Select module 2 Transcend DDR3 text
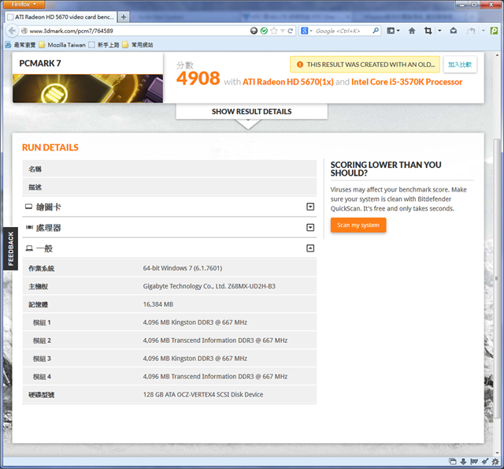The width and height of the screenshot is (504, 469). point(215,341)
